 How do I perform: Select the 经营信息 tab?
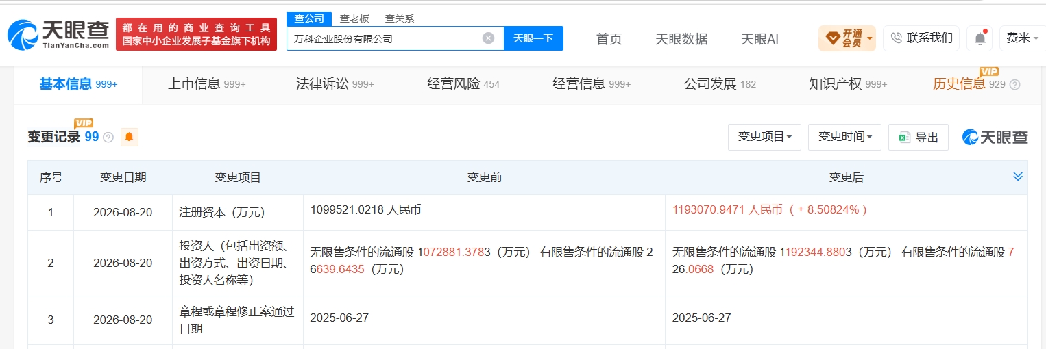pyautogui.click(x=592, y=84)
